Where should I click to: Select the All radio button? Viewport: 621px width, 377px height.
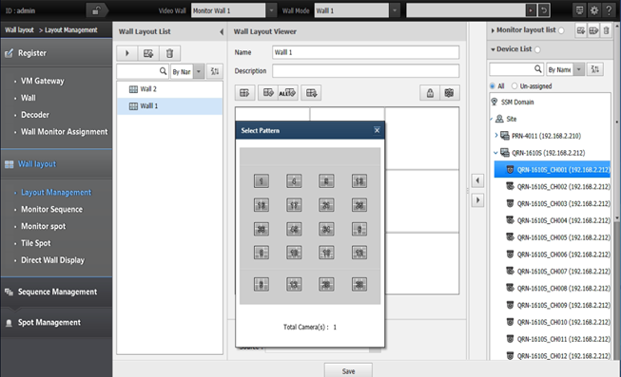tap(493, 85)
